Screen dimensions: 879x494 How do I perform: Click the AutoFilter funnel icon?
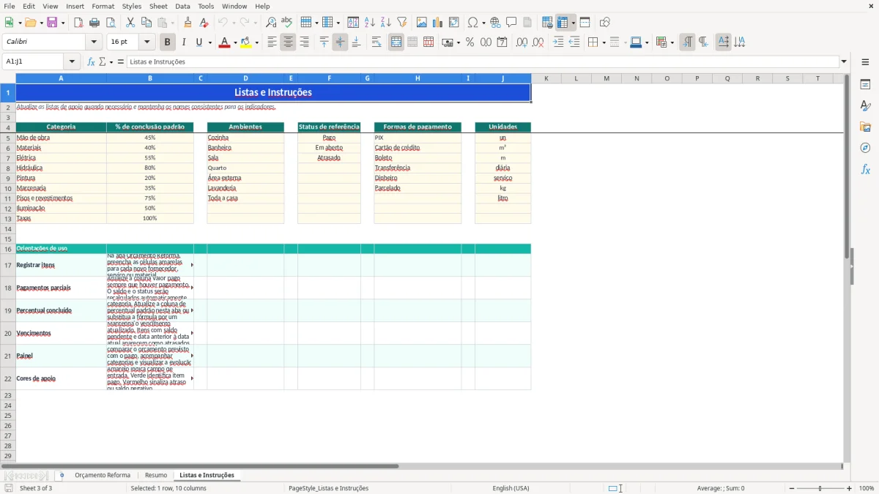(401, 23)
